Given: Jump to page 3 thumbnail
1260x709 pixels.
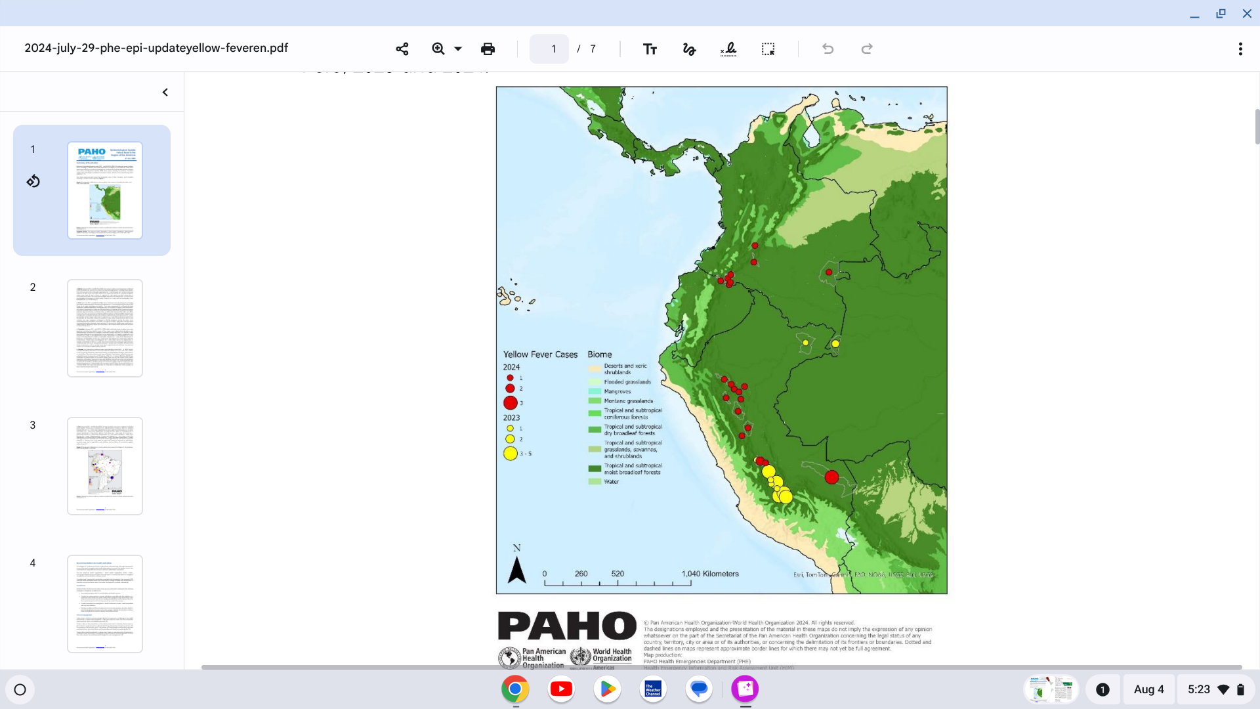Looking at the screenshot, I should (105, 466).
